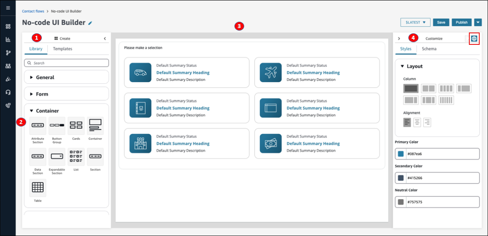Pick the Cards component from Container

click(x=76, y=125)
